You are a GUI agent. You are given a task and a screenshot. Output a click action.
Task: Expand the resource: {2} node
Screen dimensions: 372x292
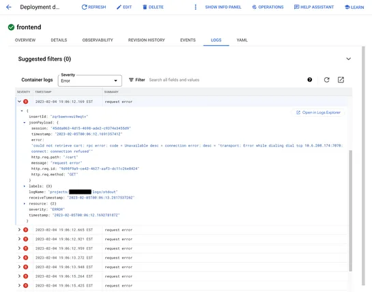click(x=24, y=203)
